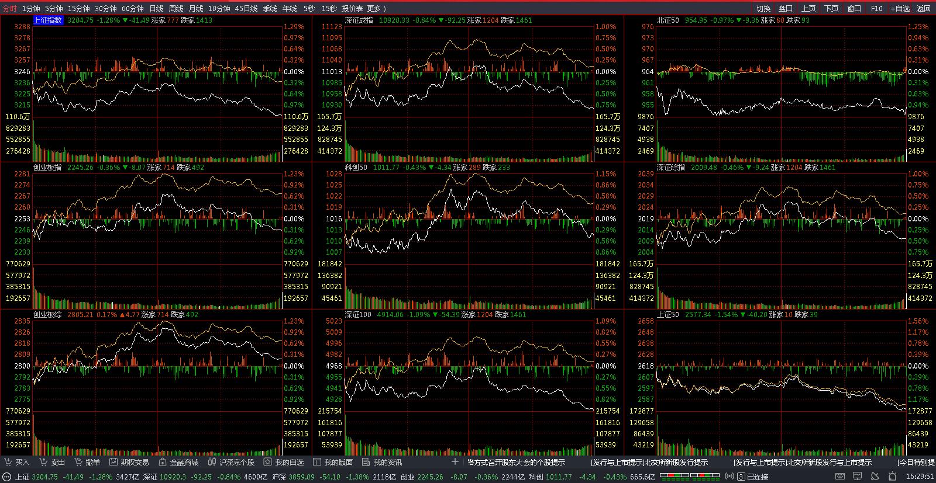Click the 沪深京个股 candlestick icon
936x483 pixels.
[x=212, y=462]
